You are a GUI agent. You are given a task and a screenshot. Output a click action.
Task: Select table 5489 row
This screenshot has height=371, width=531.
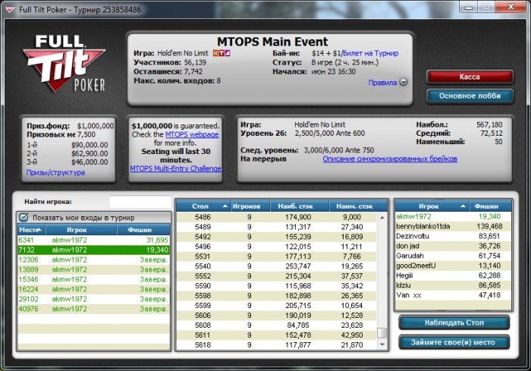pos(277,227)
